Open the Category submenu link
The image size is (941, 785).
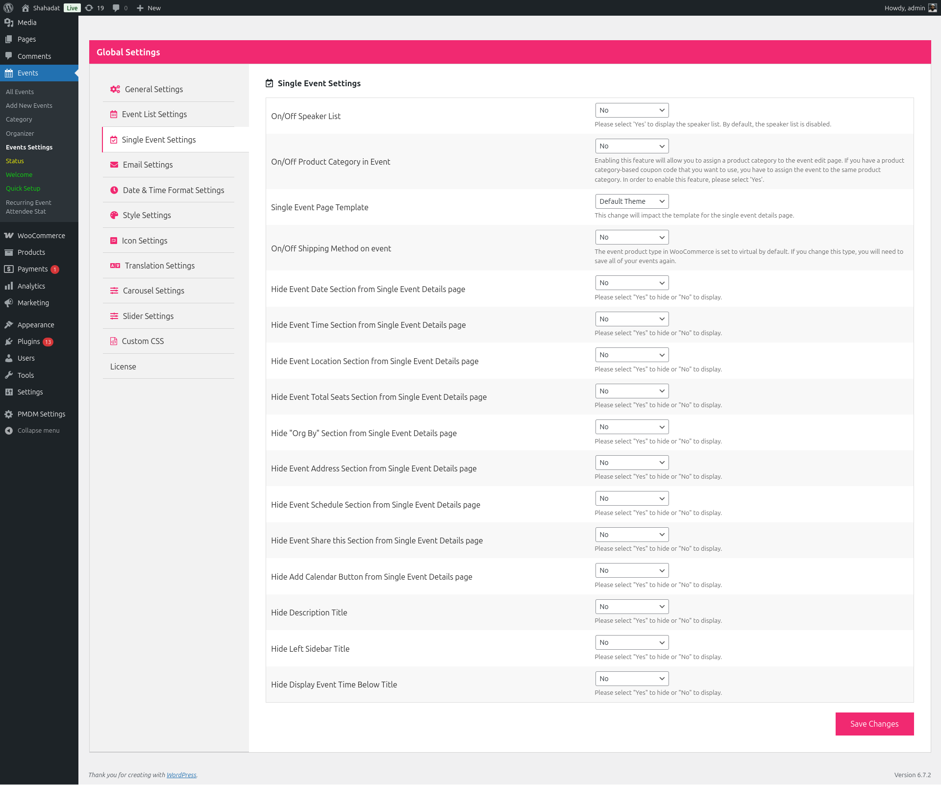[x=19, y=119]
